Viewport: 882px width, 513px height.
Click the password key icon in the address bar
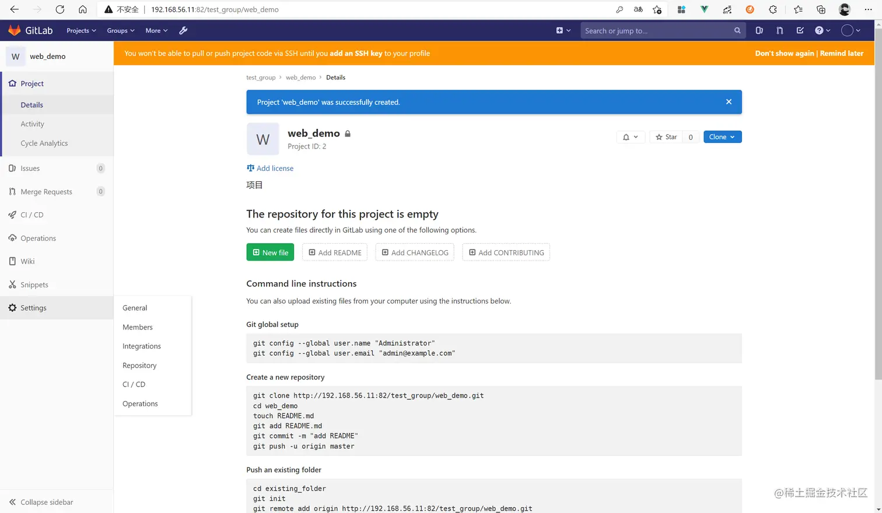pyautogui.click(x=619, y=9)
